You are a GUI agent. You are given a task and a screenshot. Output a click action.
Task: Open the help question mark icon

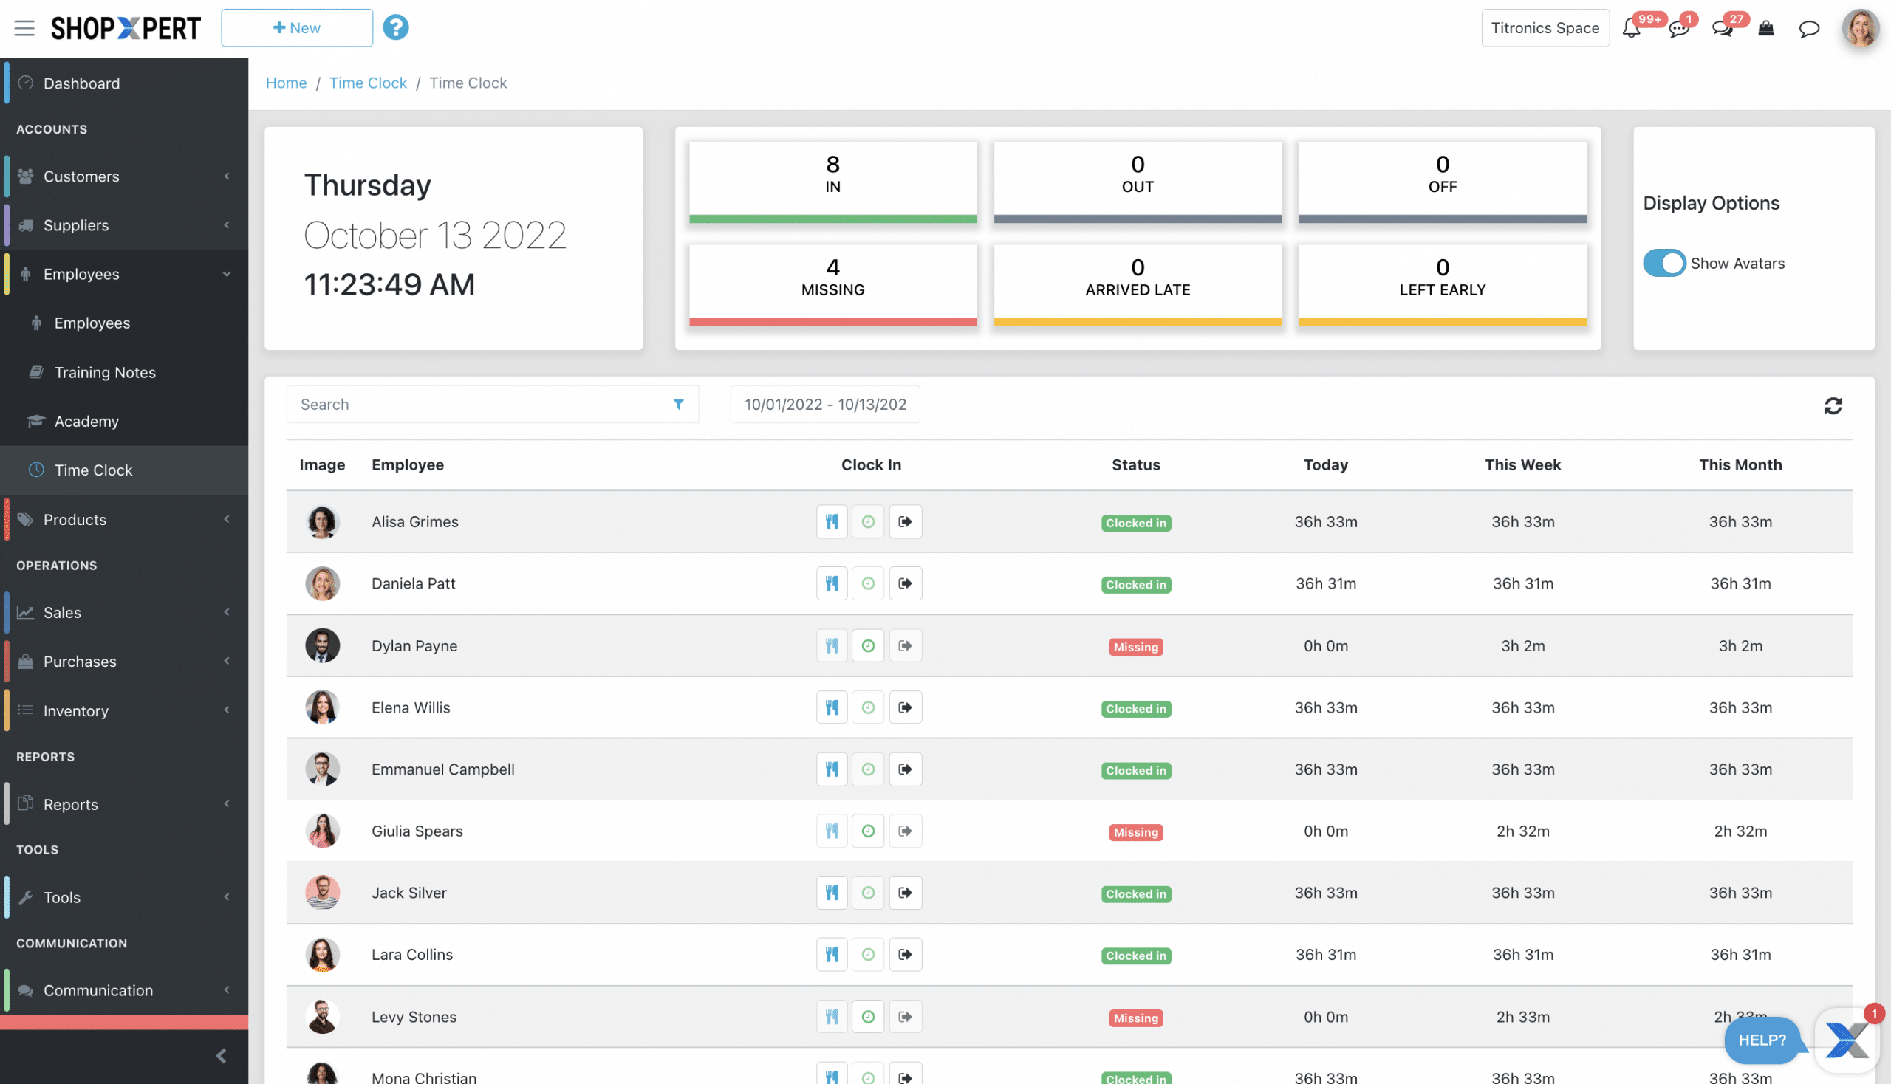pyautogui.click(x=395, y=27)
